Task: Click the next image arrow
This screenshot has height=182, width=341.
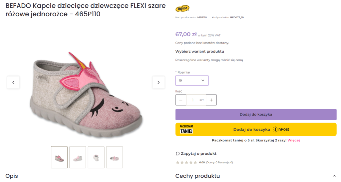Action: pos(159,83)
